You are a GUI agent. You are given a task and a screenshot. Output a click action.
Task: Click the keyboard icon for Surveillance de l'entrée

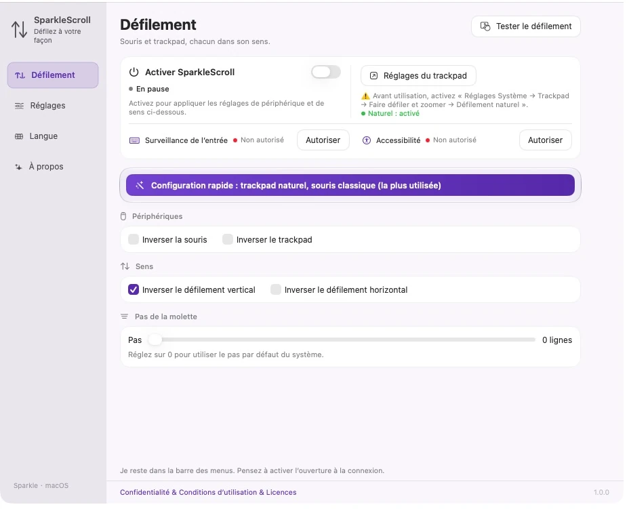pos(134,140)
